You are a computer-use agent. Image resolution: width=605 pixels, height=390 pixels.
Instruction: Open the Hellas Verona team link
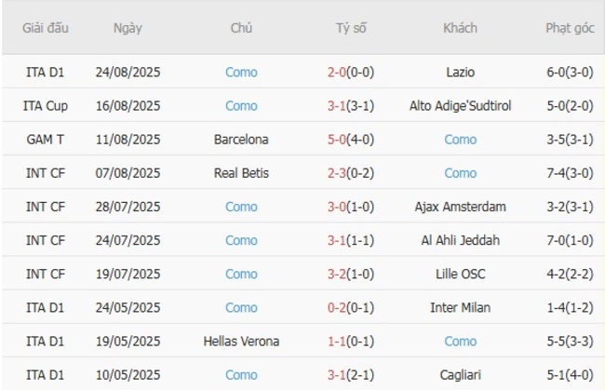click(241, 341)
